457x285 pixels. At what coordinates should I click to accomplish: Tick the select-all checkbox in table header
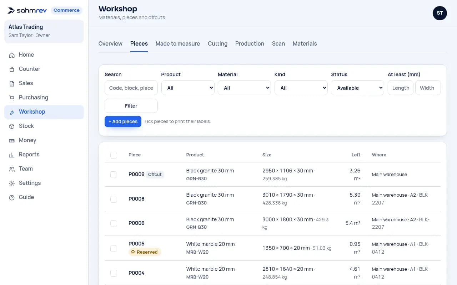pos(114,155)
